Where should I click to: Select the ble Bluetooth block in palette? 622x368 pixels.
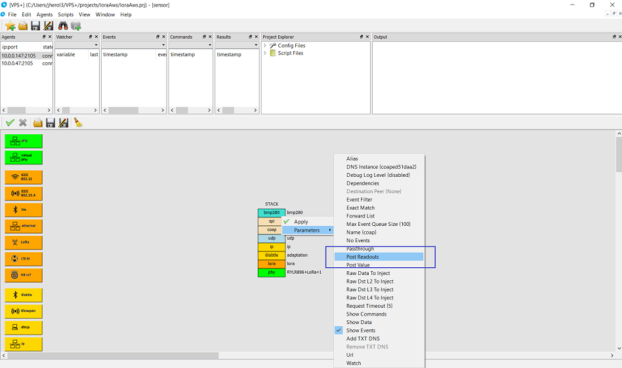24,210
